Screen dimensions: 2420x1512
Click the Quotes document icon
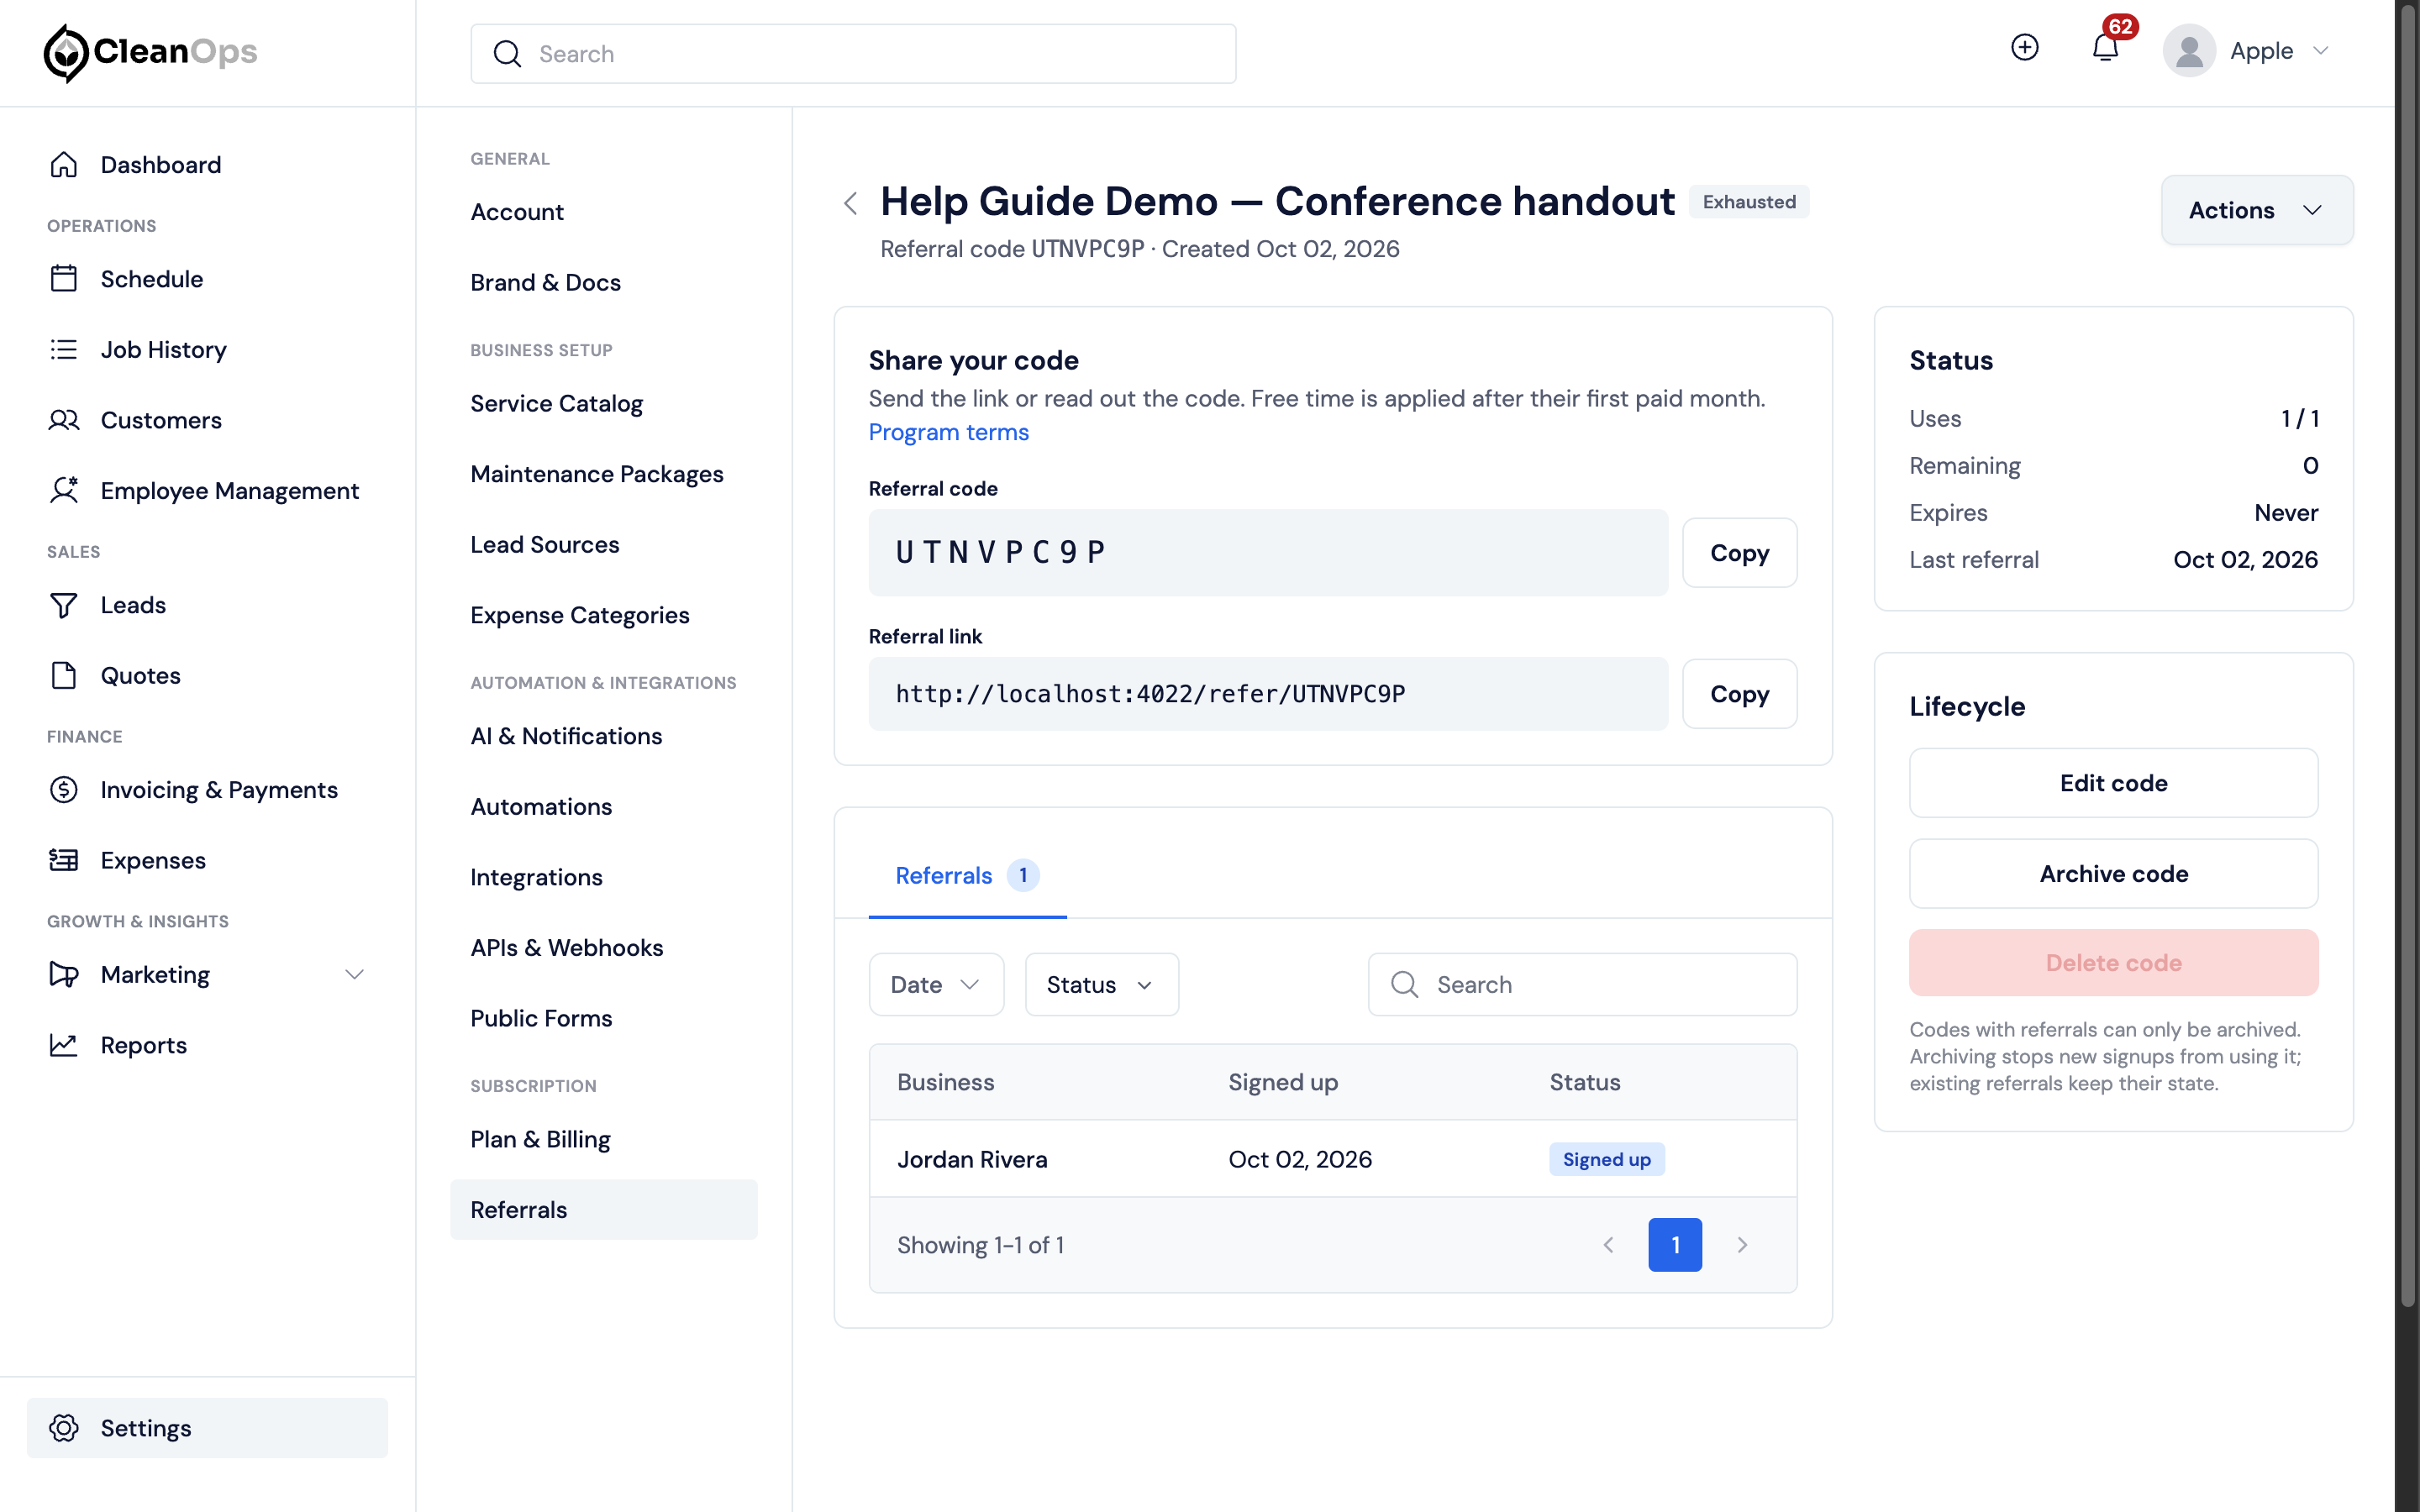pos(64,675)
